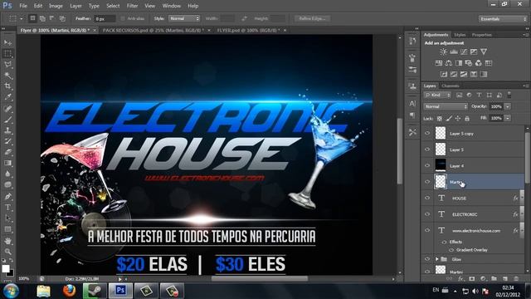Hide the Layer 5 layer
The width and height of the screenshot is (531, 299).
[x=427, y=149]
